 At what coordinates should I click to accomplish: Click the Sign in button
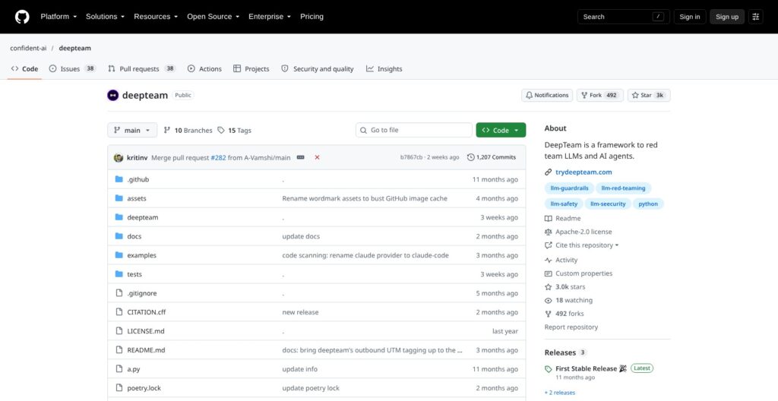pyautogui.click(x=690, y=17)
